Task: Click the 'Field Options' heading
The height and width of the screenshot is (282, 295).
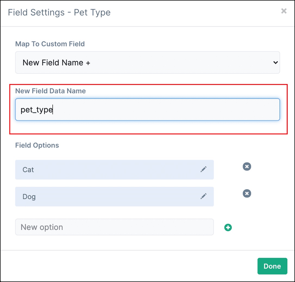Action: [x=37, y=145]
